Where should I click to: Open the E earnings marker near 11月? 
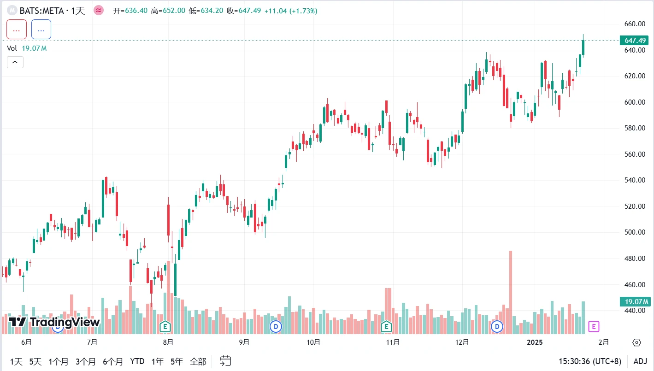pos(386,327)
